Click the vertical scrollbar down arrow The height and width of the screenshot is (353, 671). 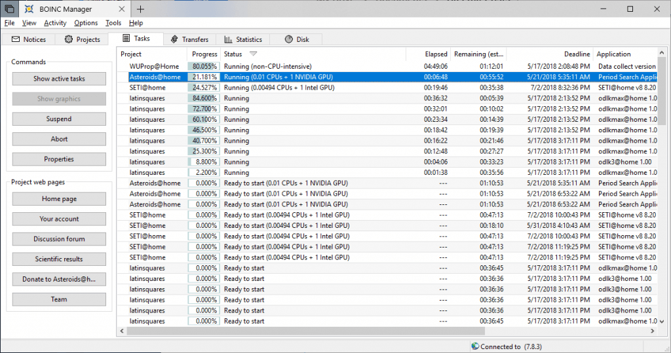click(662, 321)
